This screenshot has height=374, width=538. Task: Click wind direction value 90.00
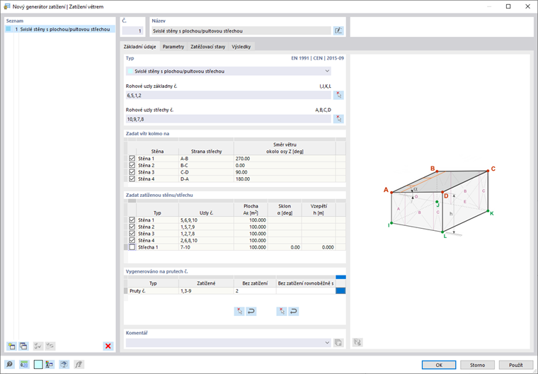tap(285, 172)
